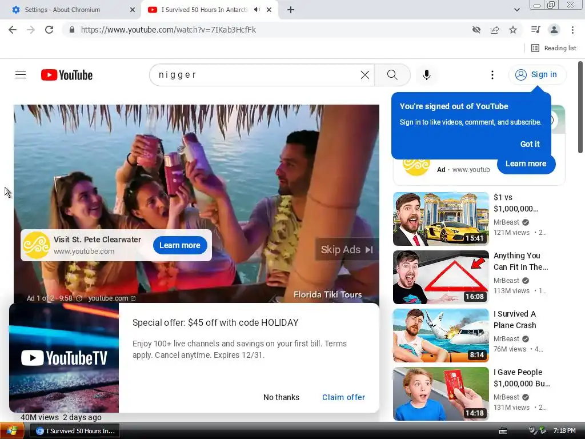The image size is (585, 439).
Task: Open the ad info circle icon
Action: click(x=79, y=298)
